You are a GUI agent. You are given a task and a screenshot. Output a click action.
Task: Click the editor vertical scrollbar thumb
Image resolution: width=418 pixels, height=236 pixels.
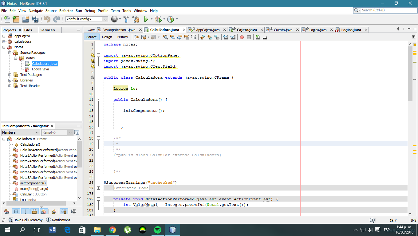[x=410, y=74]
